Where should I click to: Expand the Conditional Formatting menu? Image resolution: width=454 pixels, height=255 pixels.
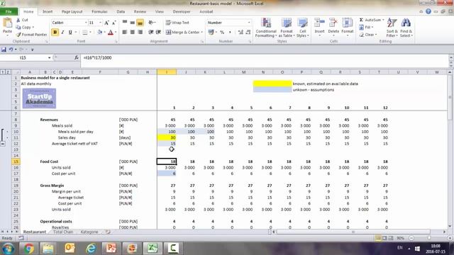click(x=266, y=28)
